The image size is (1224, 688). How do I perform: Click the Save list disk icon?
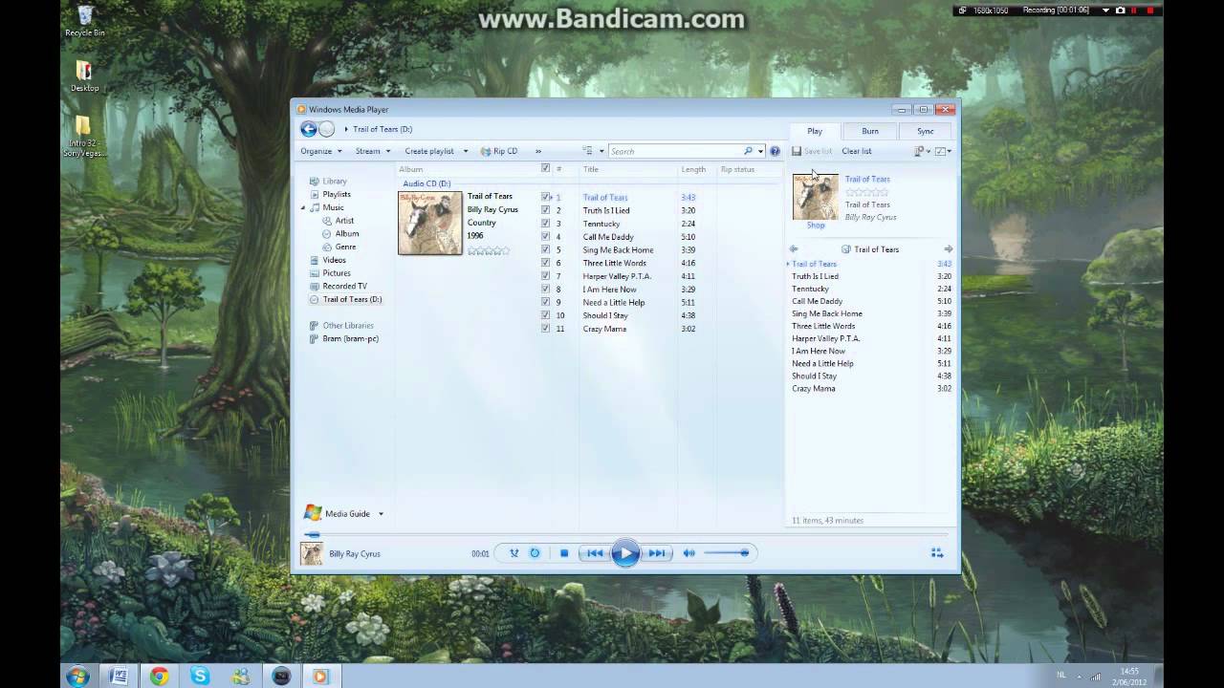coord(797,151)
